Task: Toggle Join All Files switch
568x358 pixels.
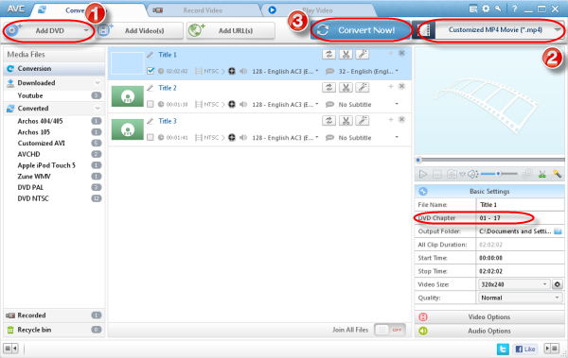Action: (x=390, y=330)
